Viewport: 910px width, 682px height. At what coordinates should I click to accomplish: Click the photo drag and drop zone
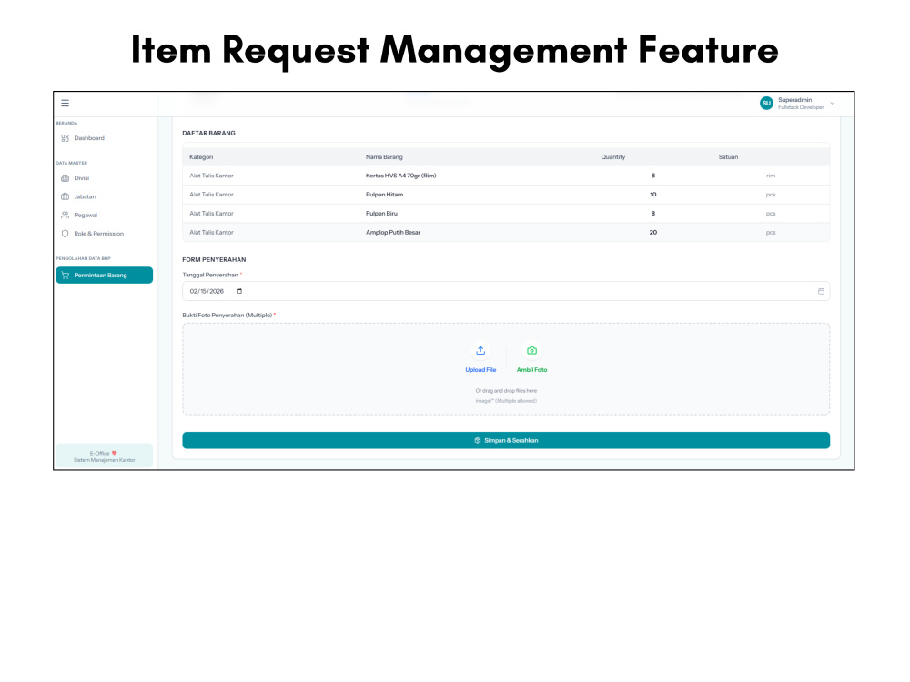506,369
